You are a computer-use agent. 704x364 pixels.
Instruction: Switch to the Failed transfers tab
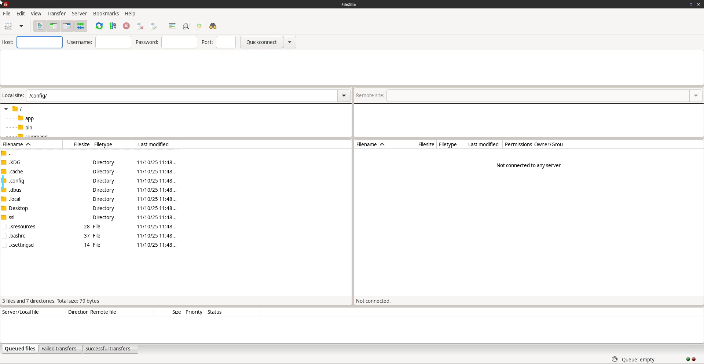point(59,349)
